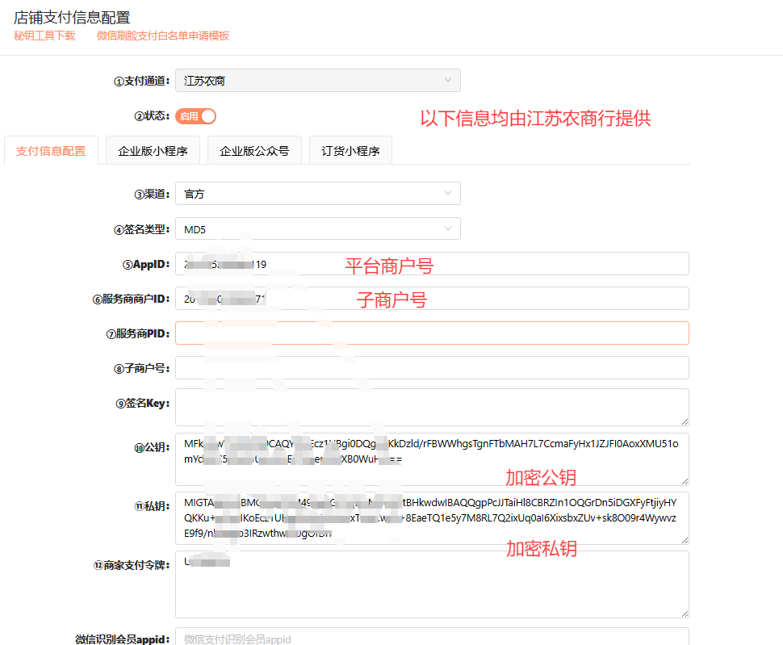Click the 店铺支付信息配置 page title
Screen dimensions: 783x645
pyautogui.click(x=72, y=18)
